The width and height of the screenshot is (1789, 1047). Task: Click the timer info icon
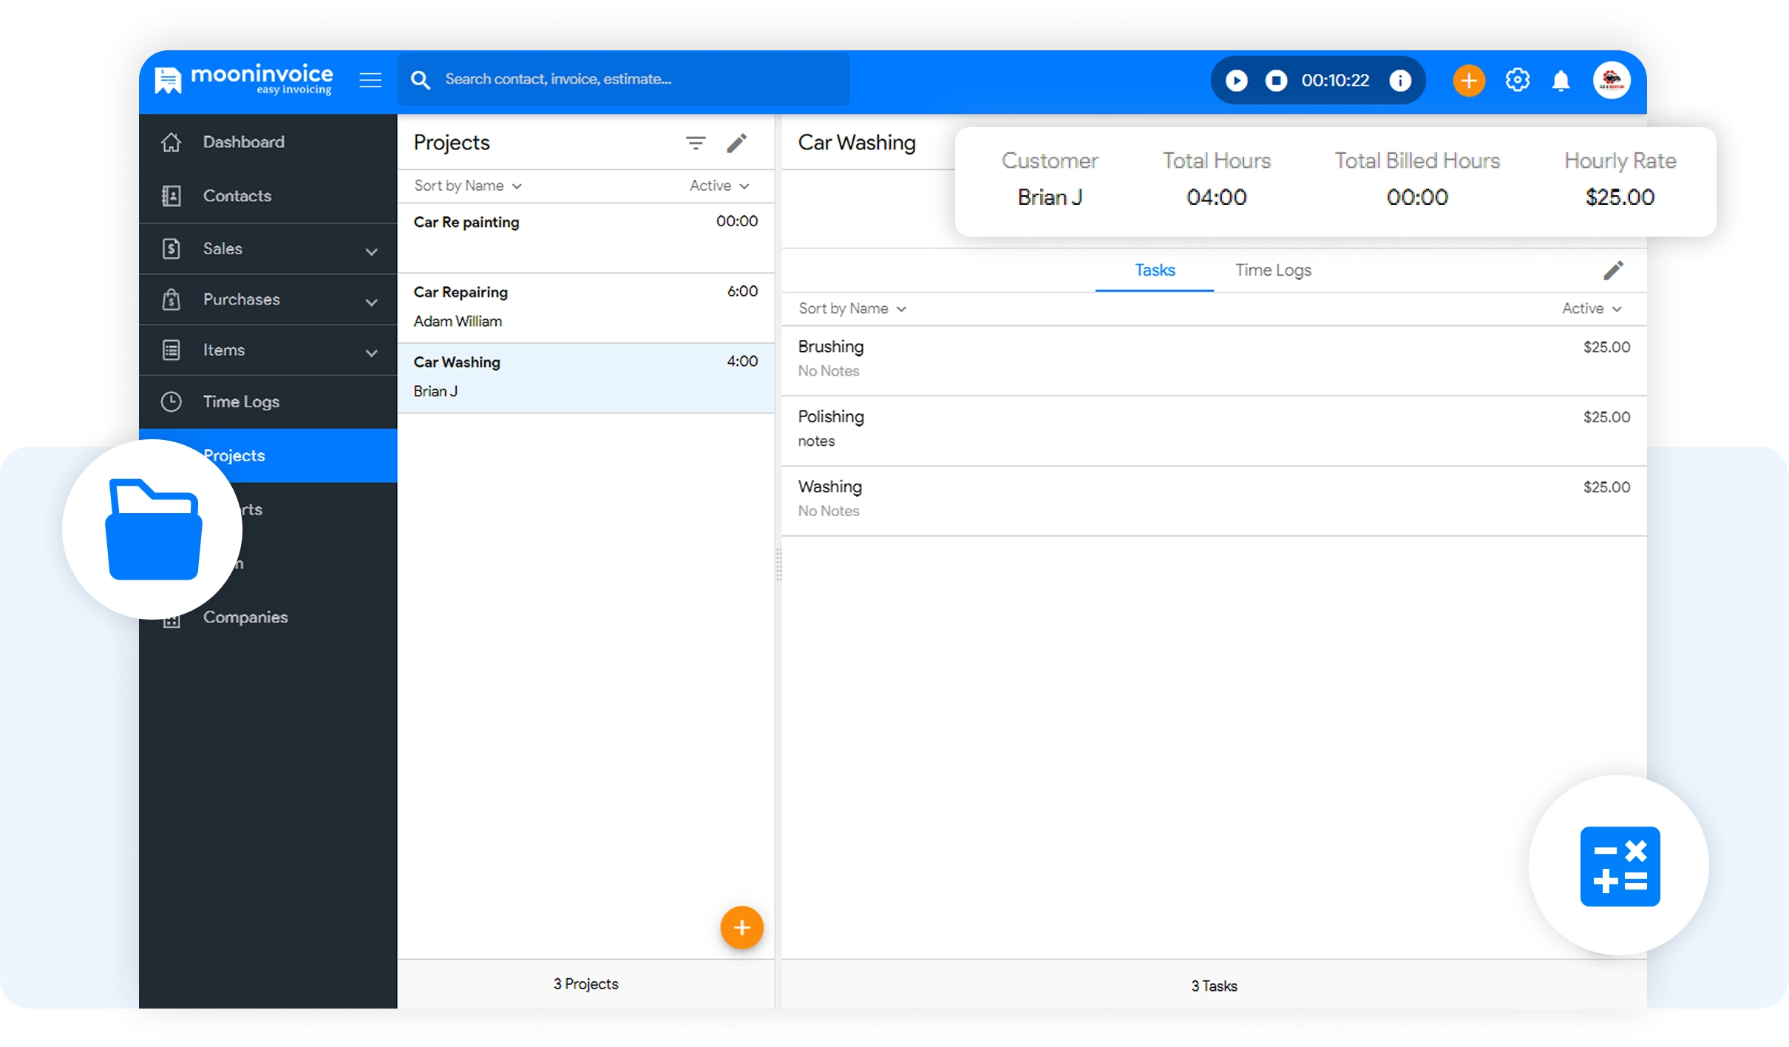click(1400, 80)
